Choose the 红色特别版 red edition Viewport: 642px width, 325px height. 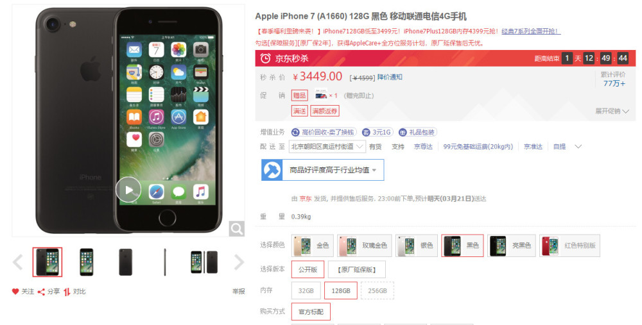tap(569, 246)
